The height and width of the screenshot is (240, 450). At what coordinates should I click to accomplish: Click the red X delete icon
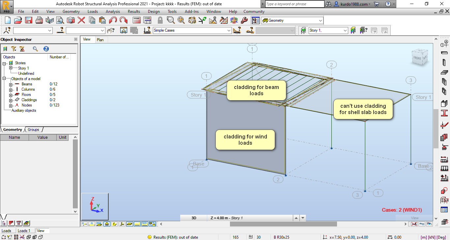coord(81,20)
